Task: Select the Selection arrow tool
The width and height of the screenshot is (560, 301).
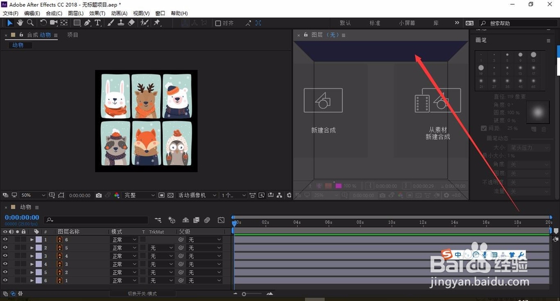Action: pos(10,23)
